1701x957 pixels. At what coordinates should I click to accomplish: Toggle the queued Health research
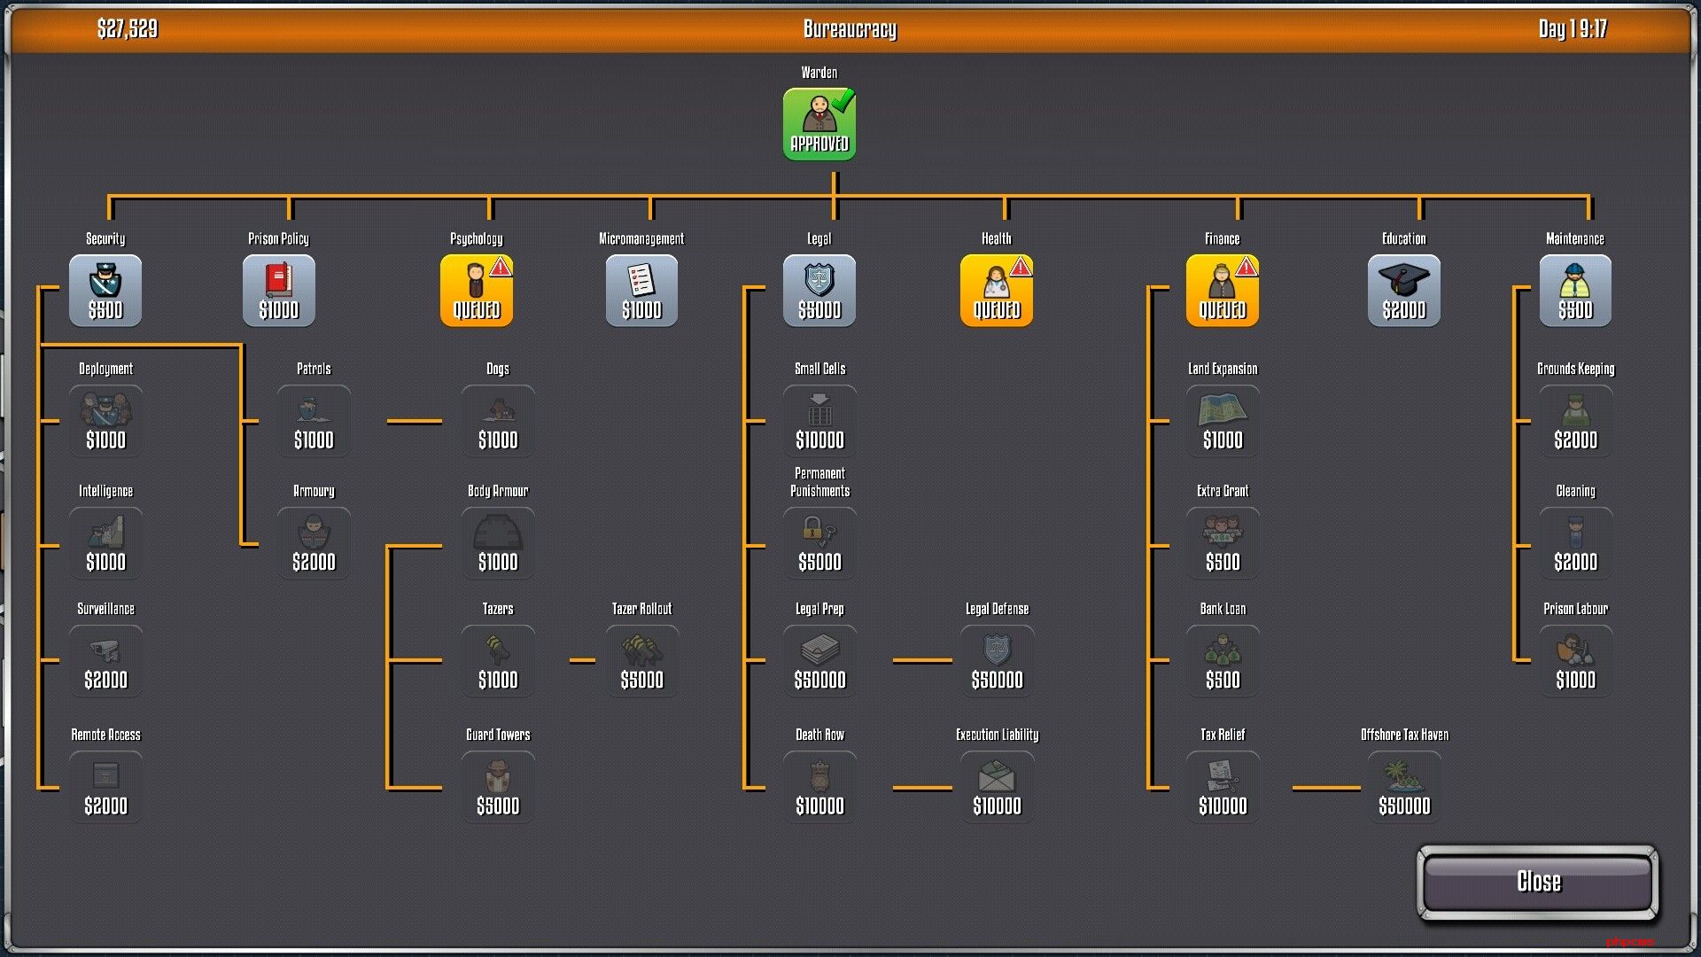(x=997, y=291)
